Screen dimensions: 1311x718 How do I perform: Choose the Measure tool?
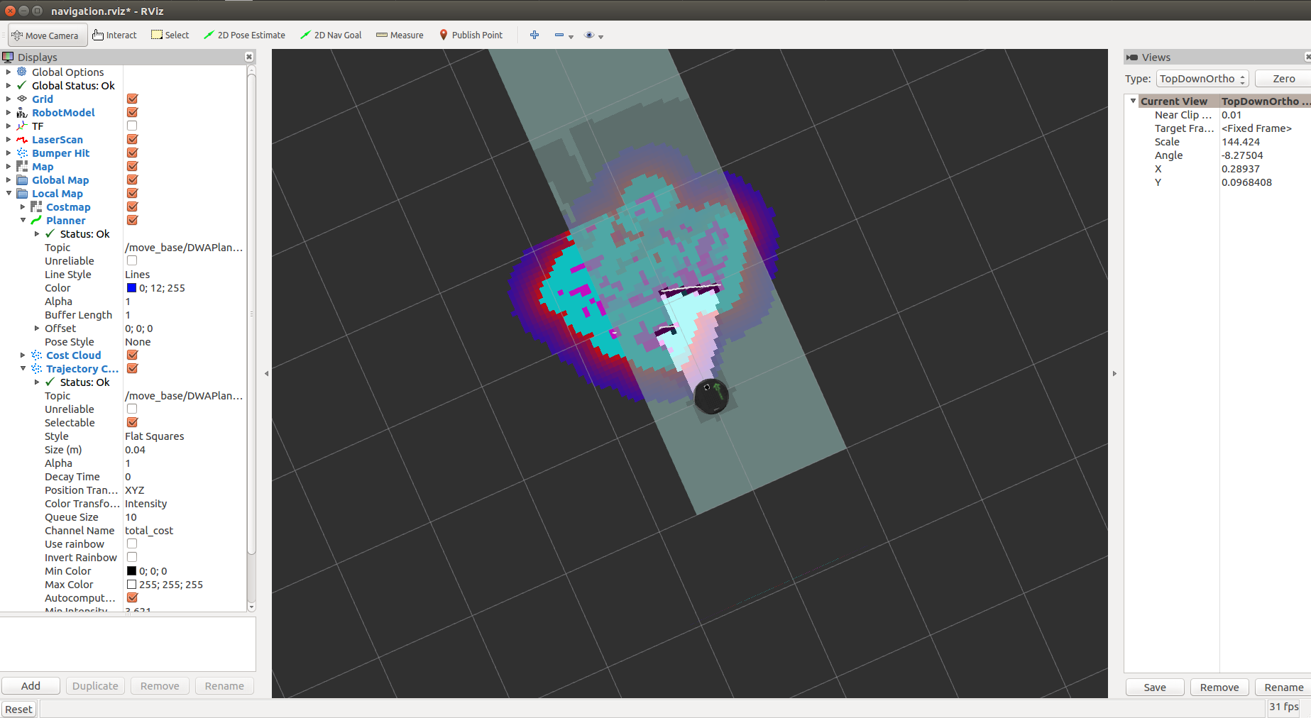point(399,34)
